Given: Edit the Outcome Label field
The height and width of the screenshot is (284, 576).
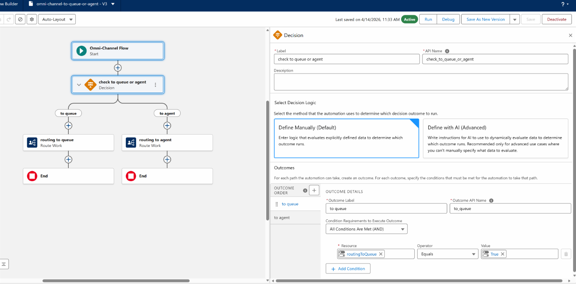Looking at the screenshot, I should [386, 209].
